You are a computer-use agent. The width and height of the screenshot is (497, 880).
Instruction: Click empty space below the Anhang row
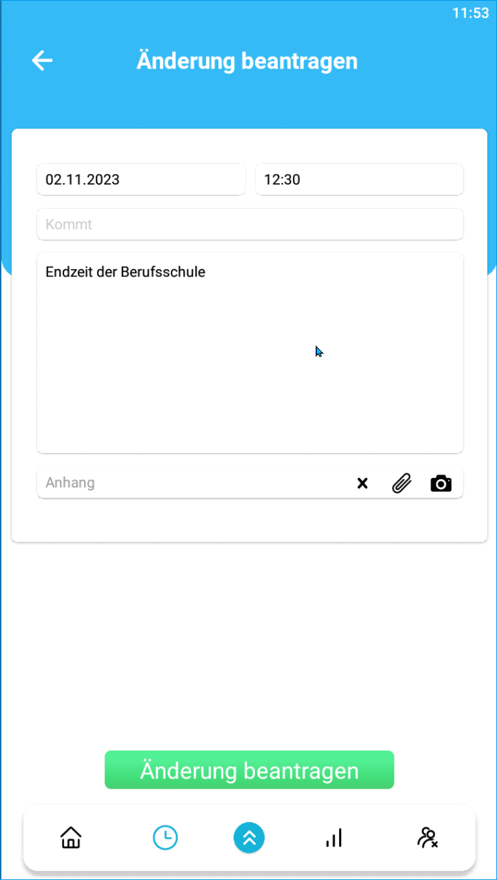250,520
